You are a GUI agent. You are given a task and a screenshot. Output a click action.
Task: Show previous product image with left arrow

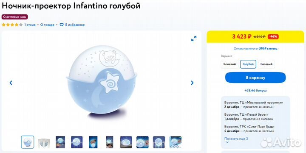point(11,83)
